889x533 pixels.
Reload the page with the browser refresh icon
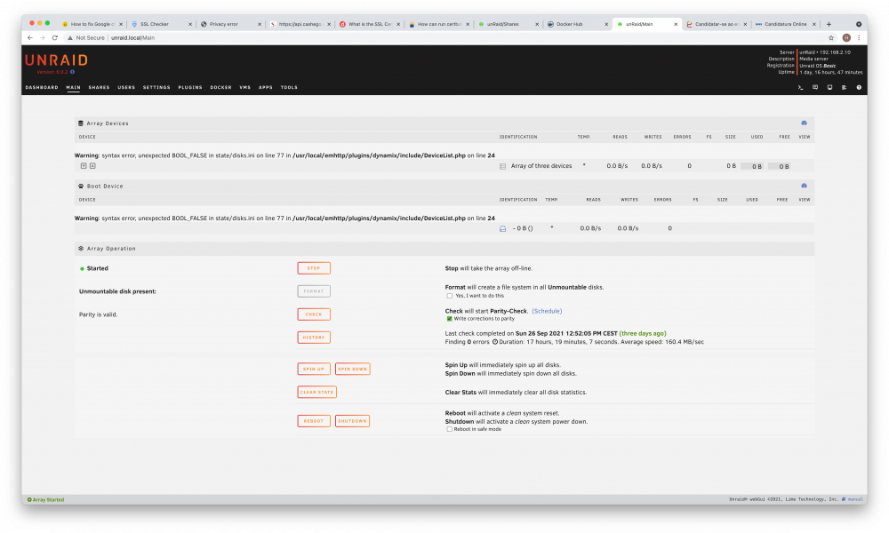55,38
